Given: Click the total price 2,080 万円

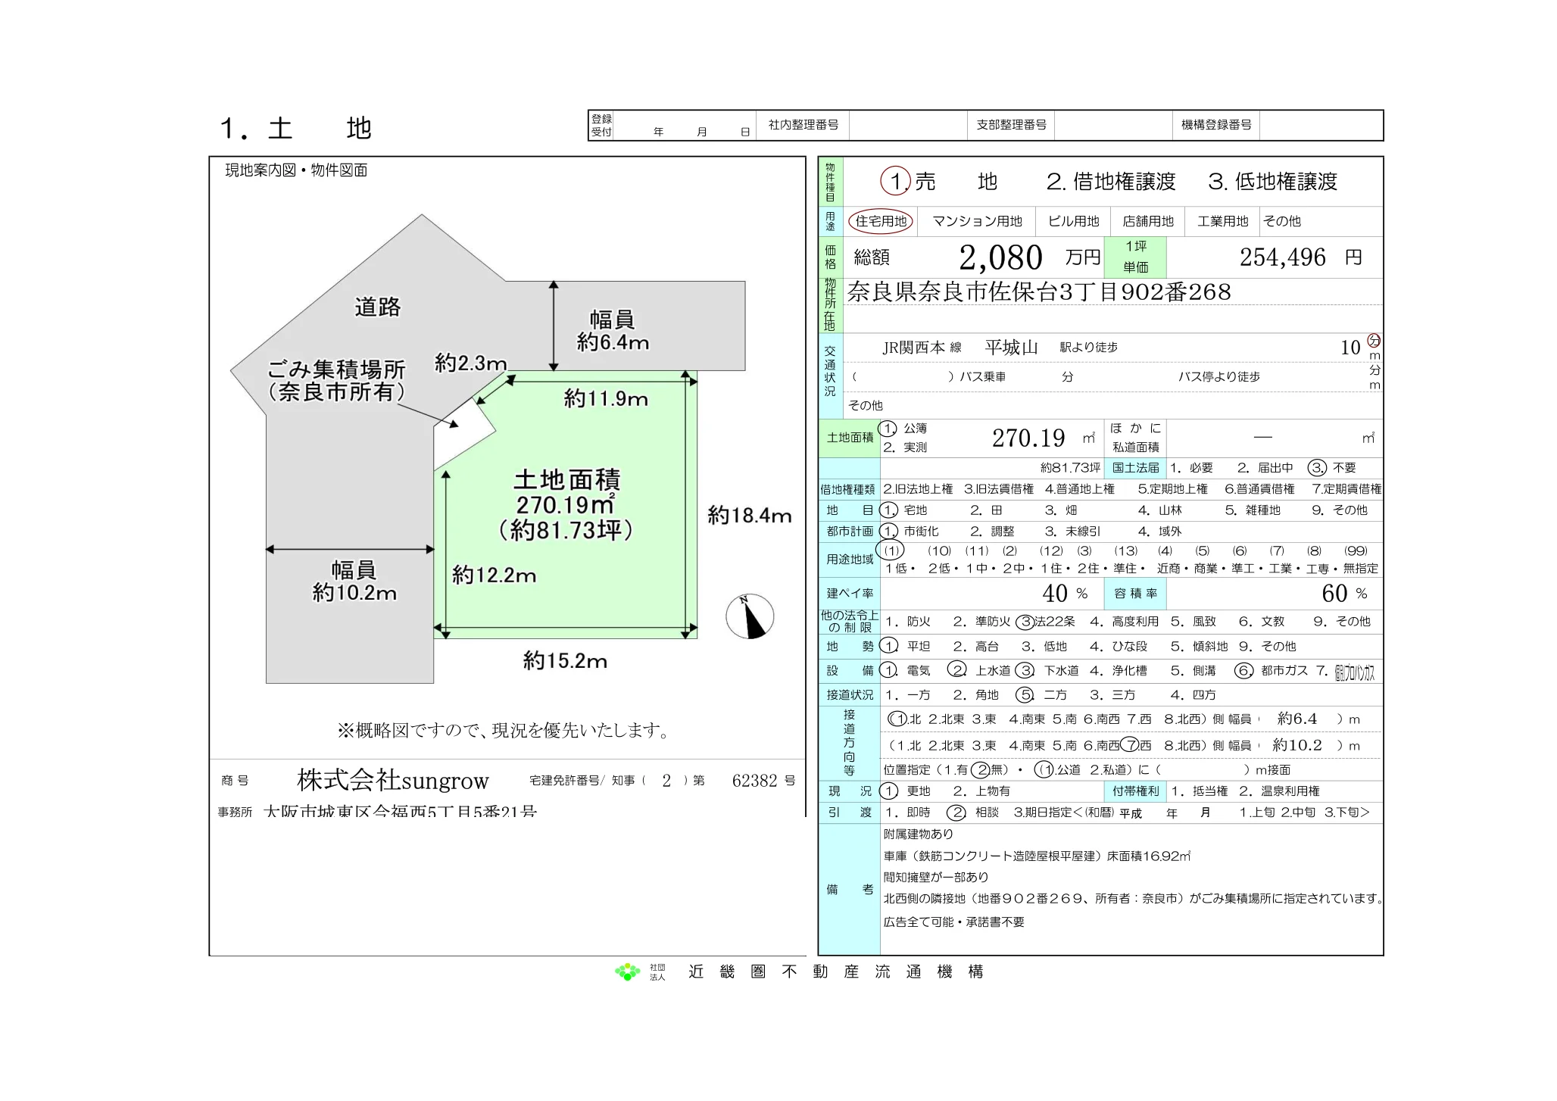Looking at the screenshot, I should (1029, 257).
